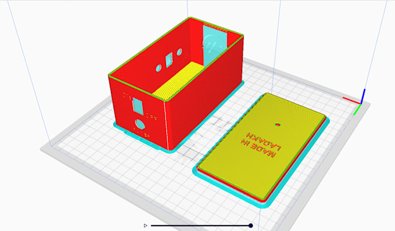Click the simulation slider handle
395x231 pixels.
(x=251, y=225)
